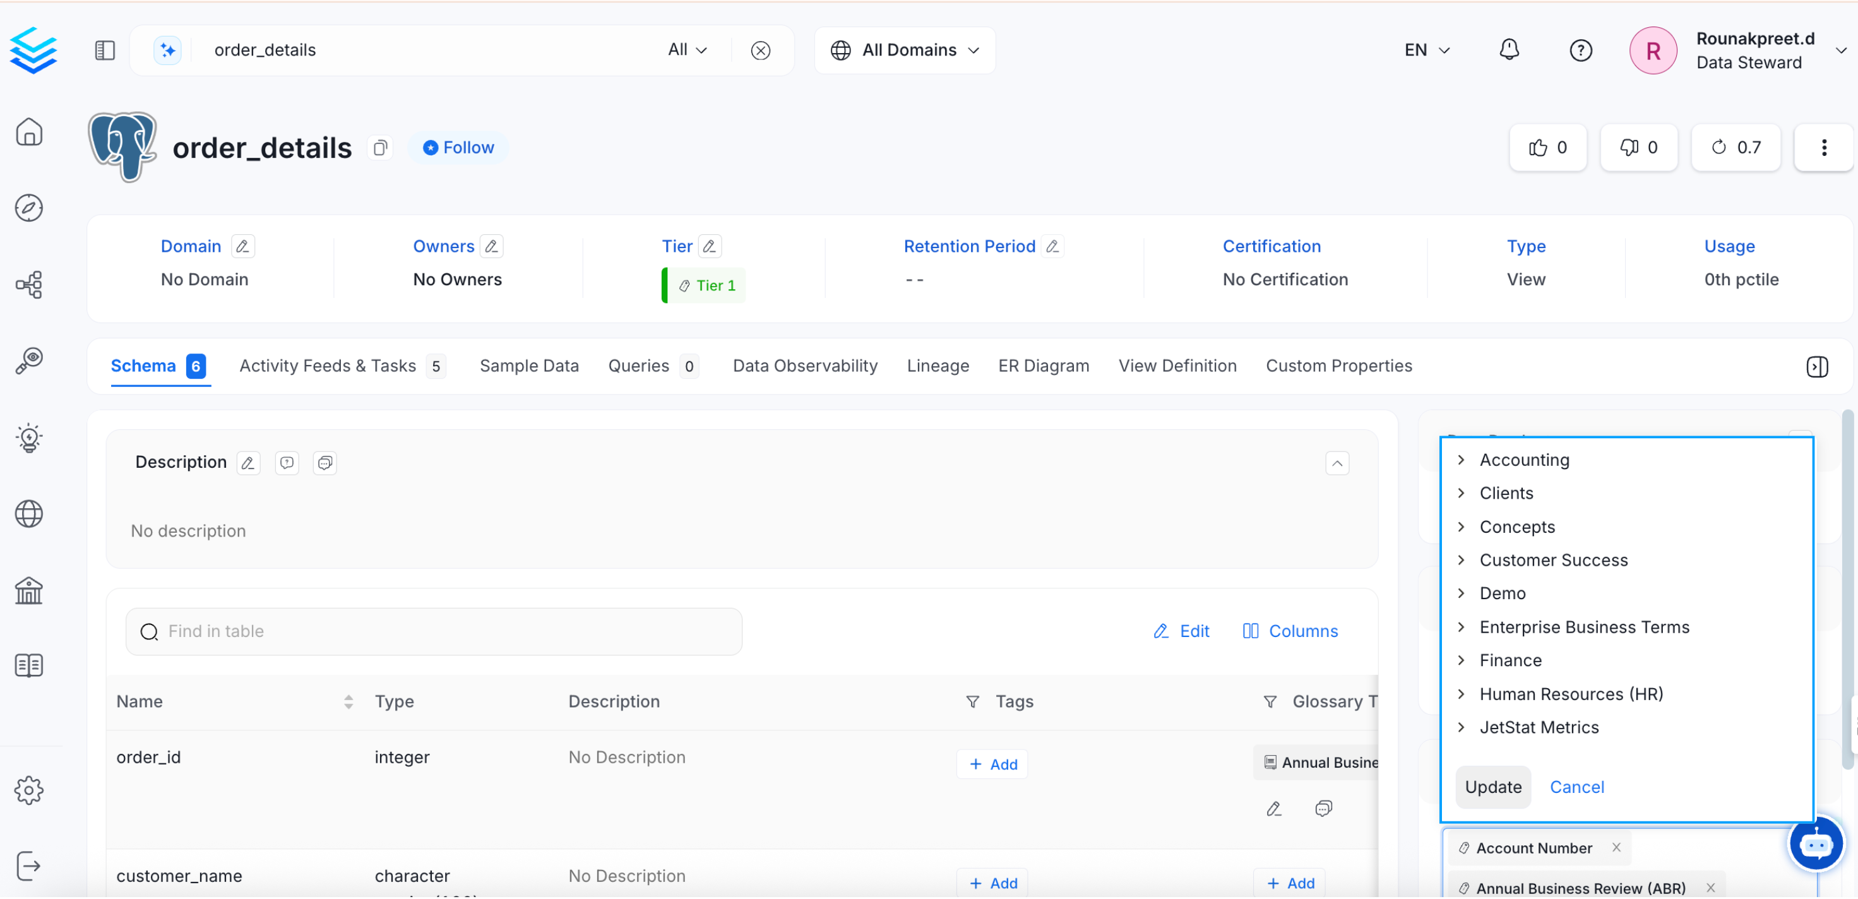Copy the order_details table name link

coord(380,147)
